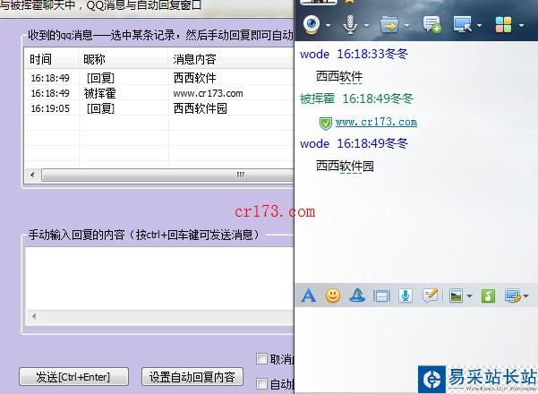Create discussion group with chat-plus icon
Viewport: 538px width, 394px height.
coord(432,25)
